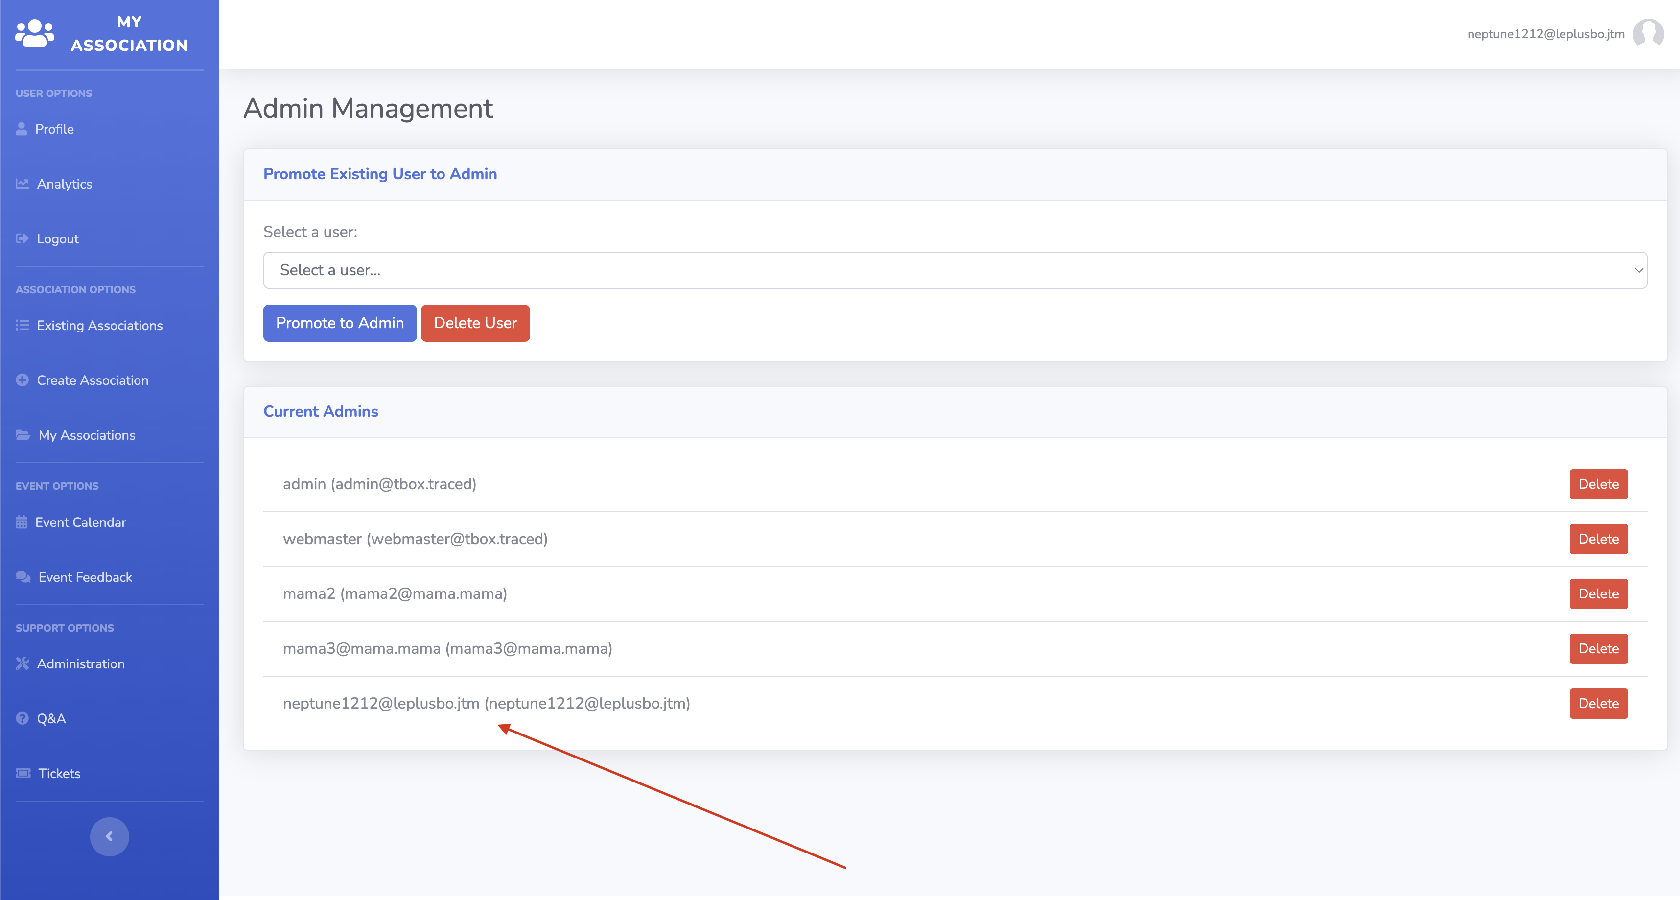Click the Logout arrow icon
The image size is (1680, 900).
(22, 238)
